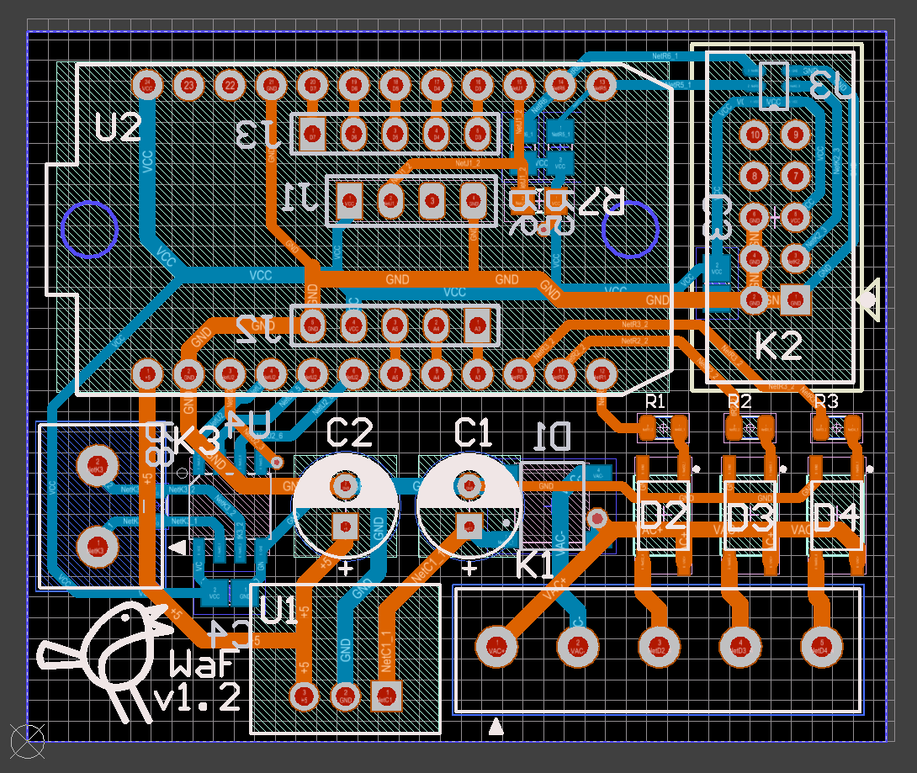Select the square pad of capacitor C1
917x773 pixels.
[469, 527]
